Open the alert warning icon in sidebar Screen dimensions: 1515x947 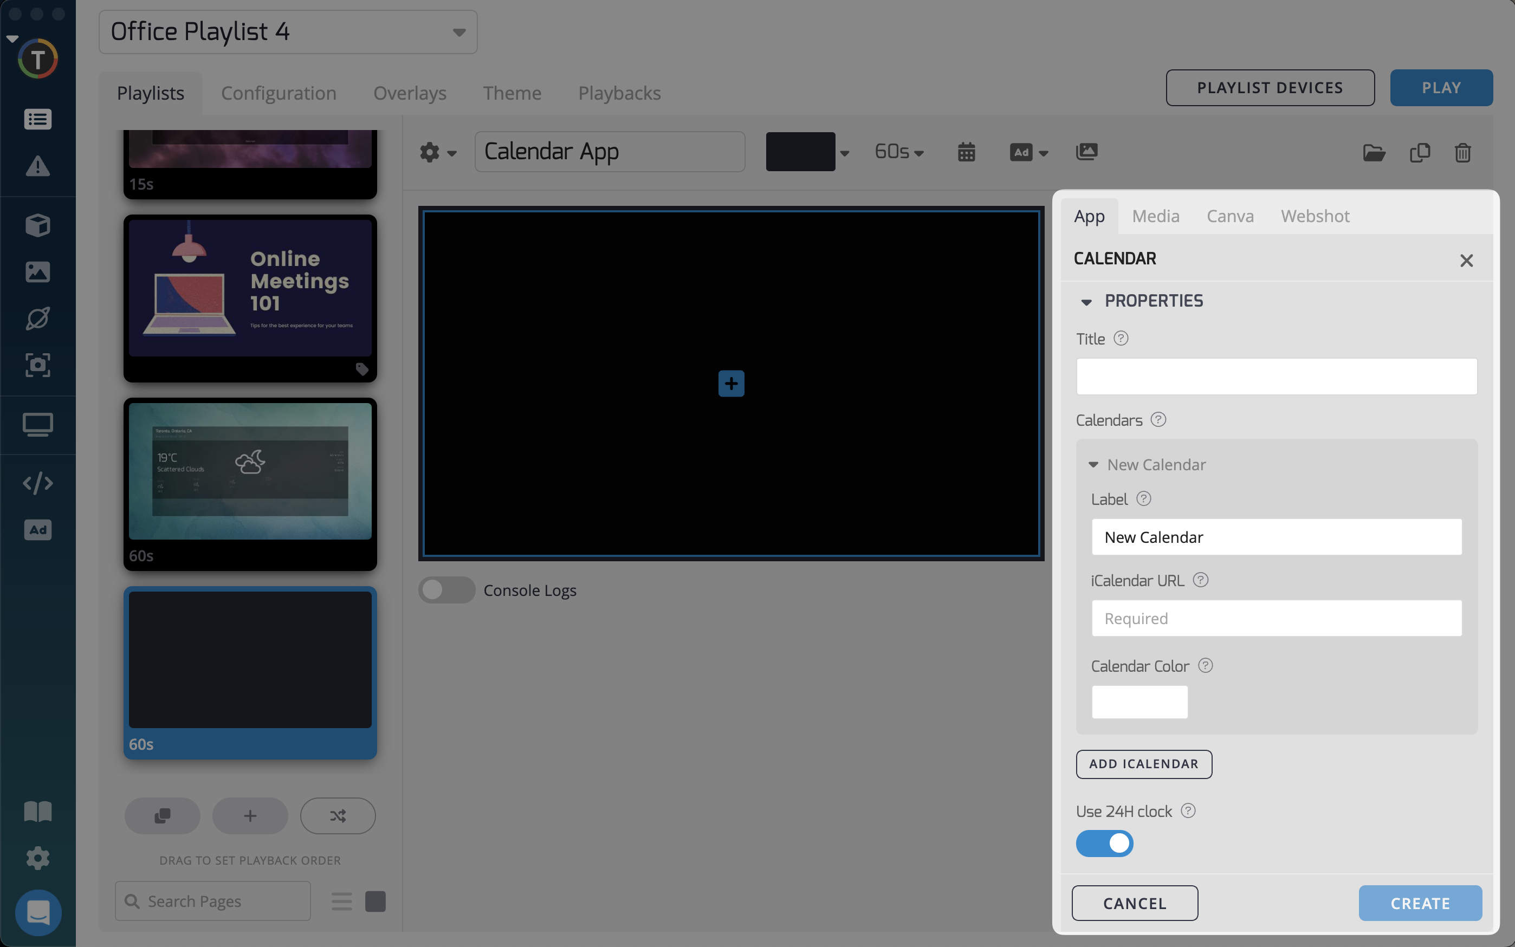click(37, 166)
